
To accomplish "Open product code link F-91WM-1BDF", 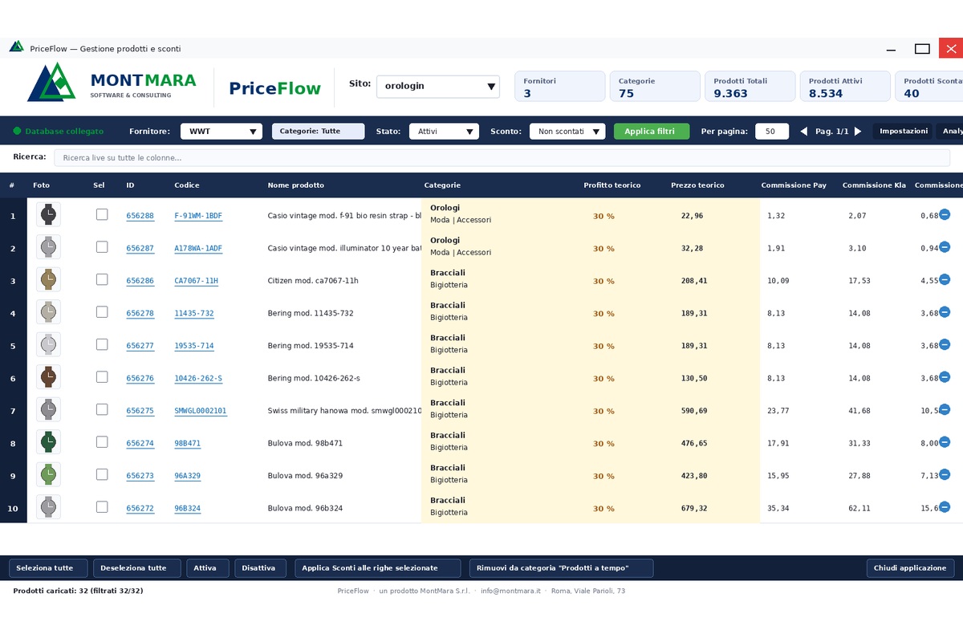I will click(198, 216).
